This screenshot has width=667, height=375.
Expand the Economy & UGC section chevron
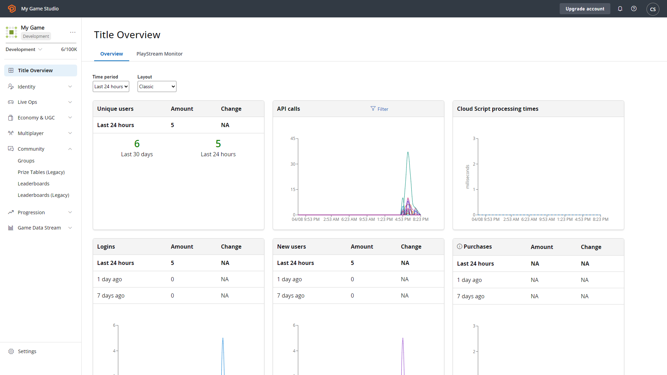tap(70, 118)
